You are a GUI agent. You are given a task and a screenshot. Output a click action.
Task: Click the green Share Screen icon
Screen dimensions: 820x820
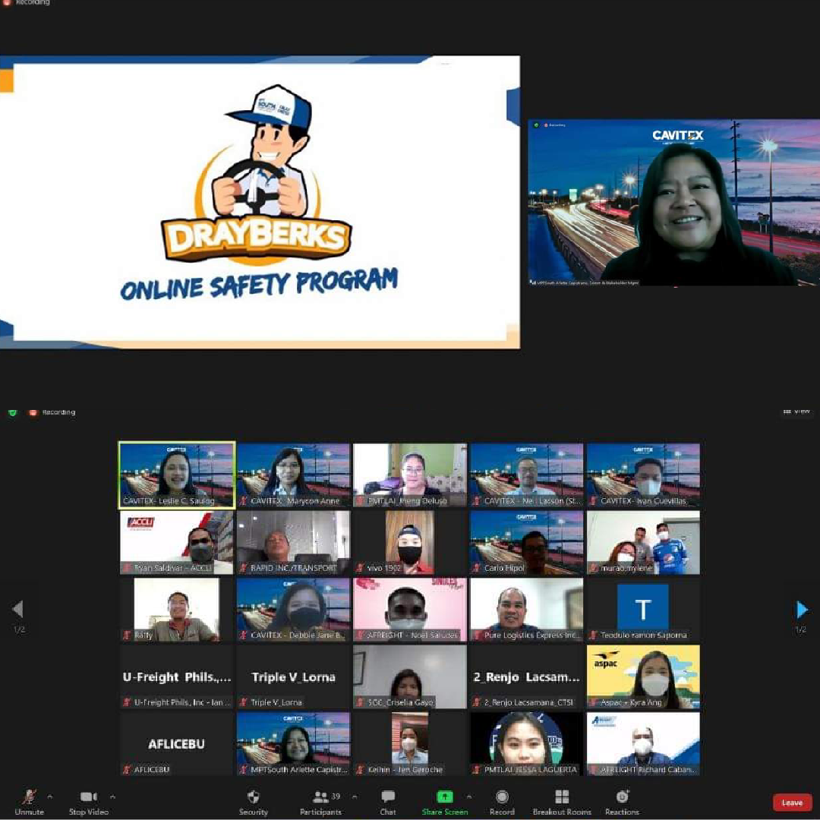444,797
